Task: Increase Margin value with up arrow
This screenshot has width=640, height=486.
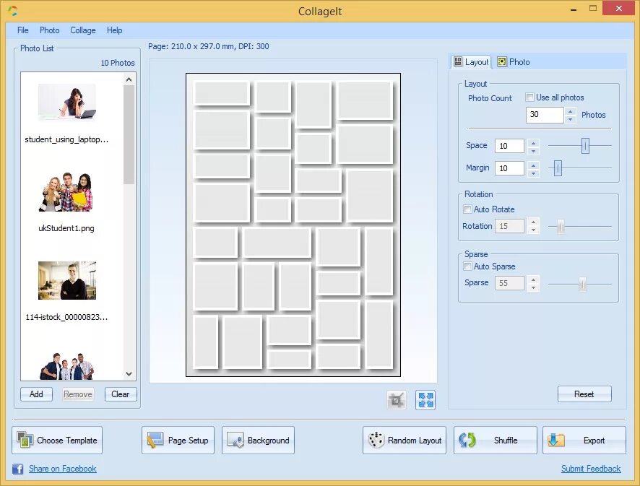Action: click(534, 165)
